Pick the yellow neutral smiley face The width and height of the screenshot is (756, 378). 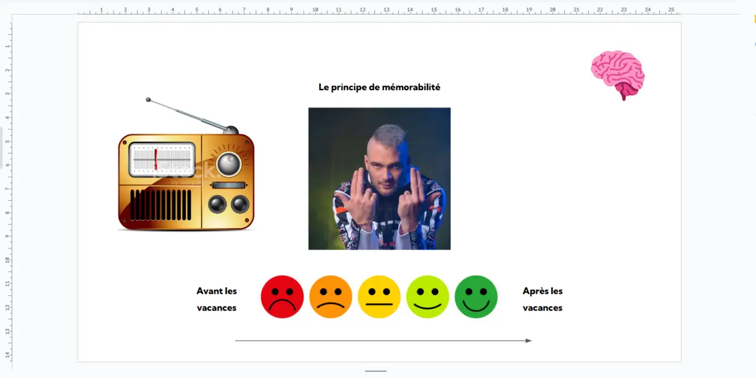tap(379, 297)
